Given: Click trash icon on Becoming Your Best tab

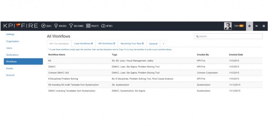Looking at the screenshot, I should 143,44.
